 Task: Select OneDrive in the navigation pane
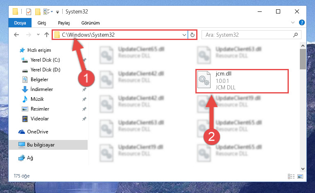pyautogui.click(x=38, y=132)
